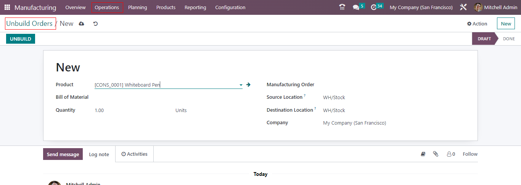
Task: Save record manually with cloud icon
Action: pos(81,24)
